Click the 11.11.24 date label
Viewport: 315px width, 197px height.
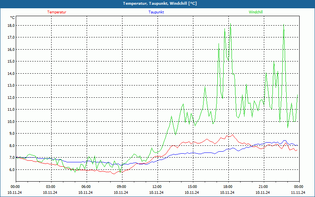[298, 193]
